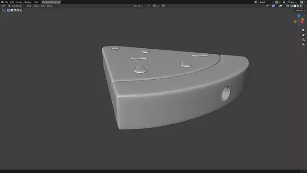Screen dimensions: 307x173
Task: Switch to material preview shading
Action: (x=298, y=6)
